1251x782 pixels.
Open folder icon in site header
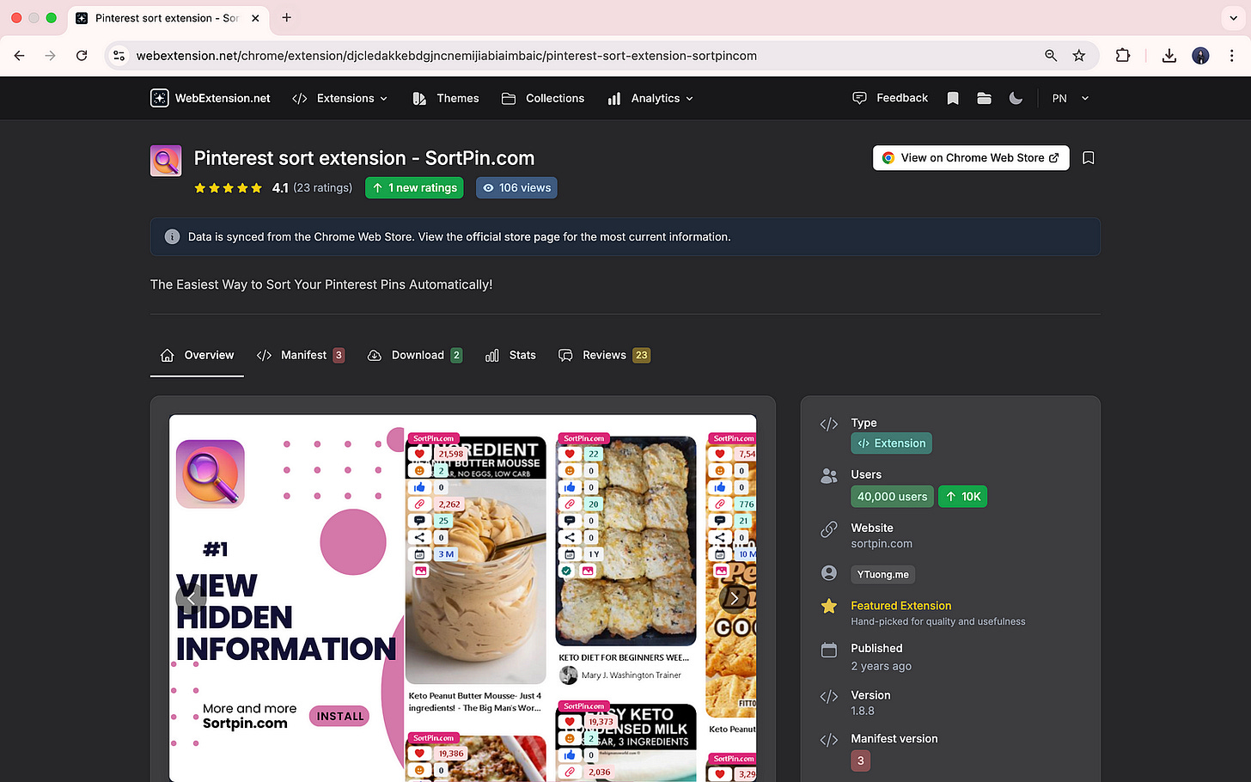[x=985, y=98]
